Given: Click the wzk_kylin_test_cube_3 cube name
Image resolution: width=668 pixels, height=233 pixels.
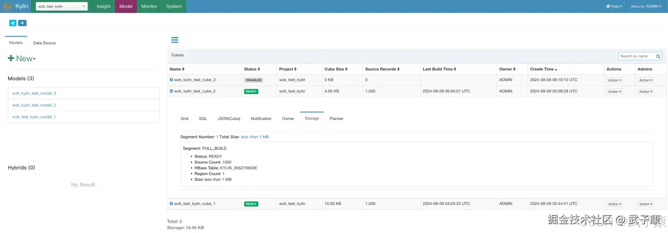Looking at the screenshot, I should [x=195, y=80].
